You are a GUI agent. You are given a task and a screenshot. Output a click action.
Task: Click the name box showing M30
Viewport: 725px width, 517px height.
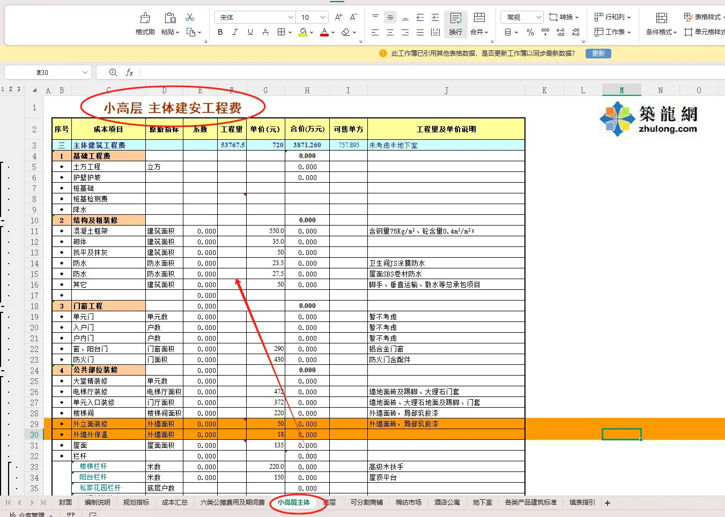[47, 72]
